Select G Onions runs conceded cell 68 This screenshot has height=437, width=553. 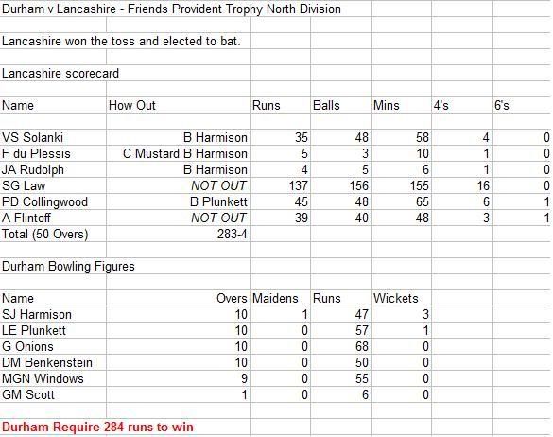point(340,346)
